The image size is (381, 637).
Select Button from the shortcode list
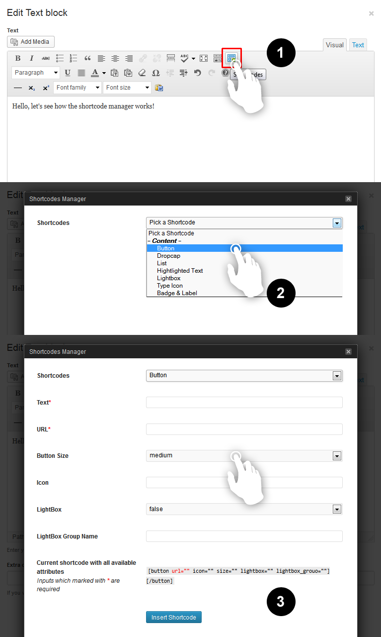244,248
